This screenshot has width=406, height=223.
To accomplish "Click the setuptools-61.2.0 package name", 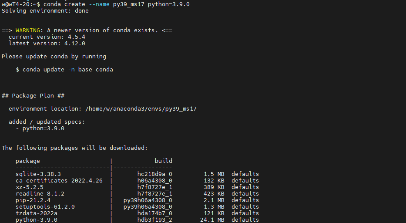I will coord(45,206).
